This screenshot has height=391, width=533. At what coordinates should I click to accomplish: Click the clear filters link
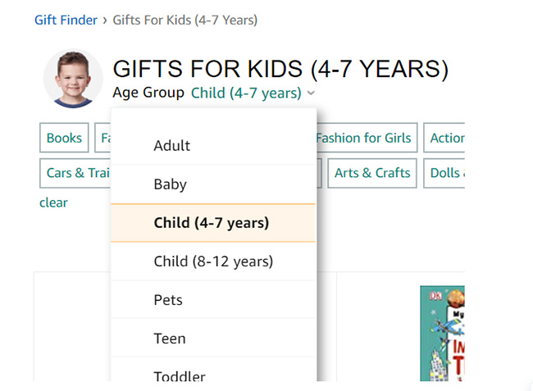coord(53,202)
